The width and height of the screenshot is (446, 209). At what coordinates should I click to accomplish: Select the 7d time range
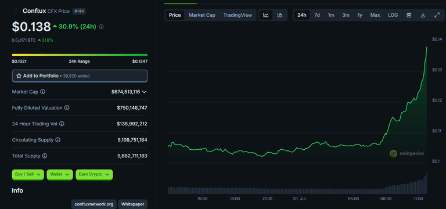[317, 15]
